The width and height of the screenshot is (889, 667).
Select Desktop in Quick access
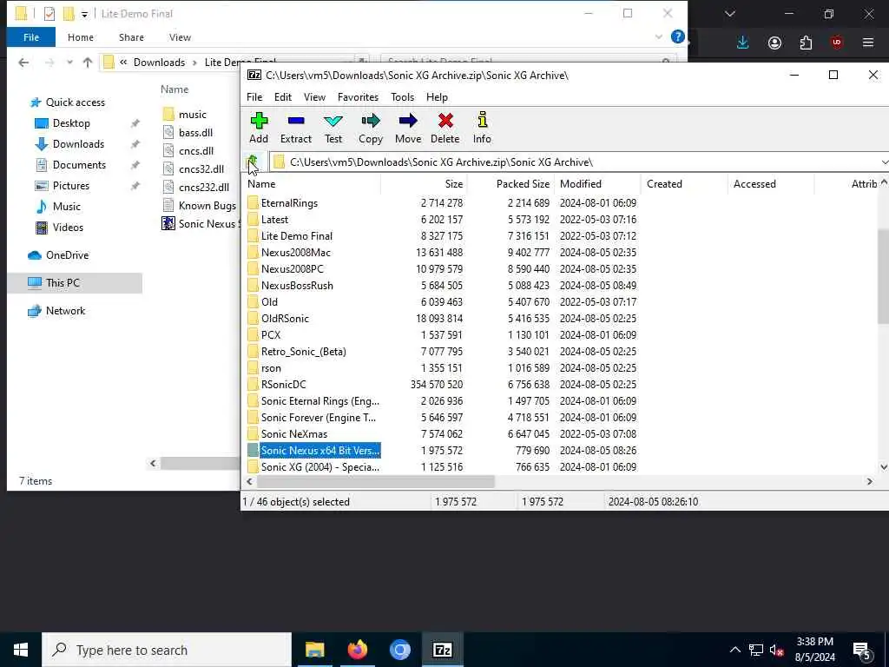pyautogui.click(x=71, y=123)
